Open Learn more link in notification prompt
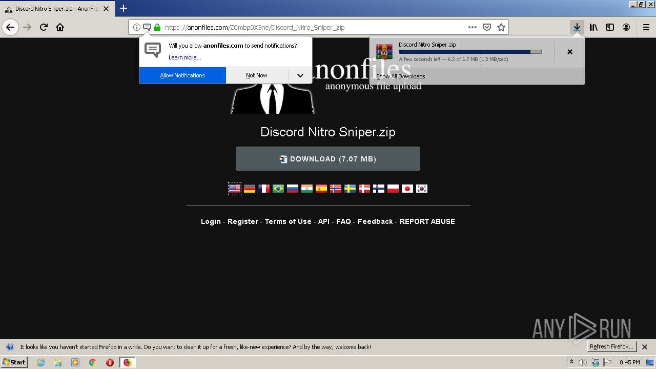This screenshot has width=656, height=369. [184, 57]
